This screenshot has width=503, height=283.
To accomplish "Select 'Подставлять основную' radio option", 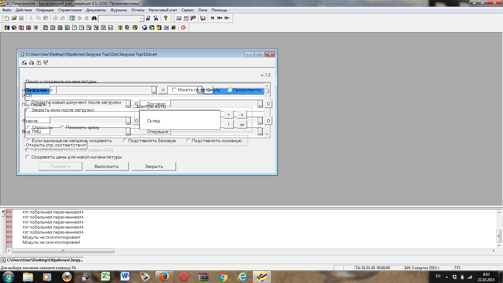I will pos(188,141).
